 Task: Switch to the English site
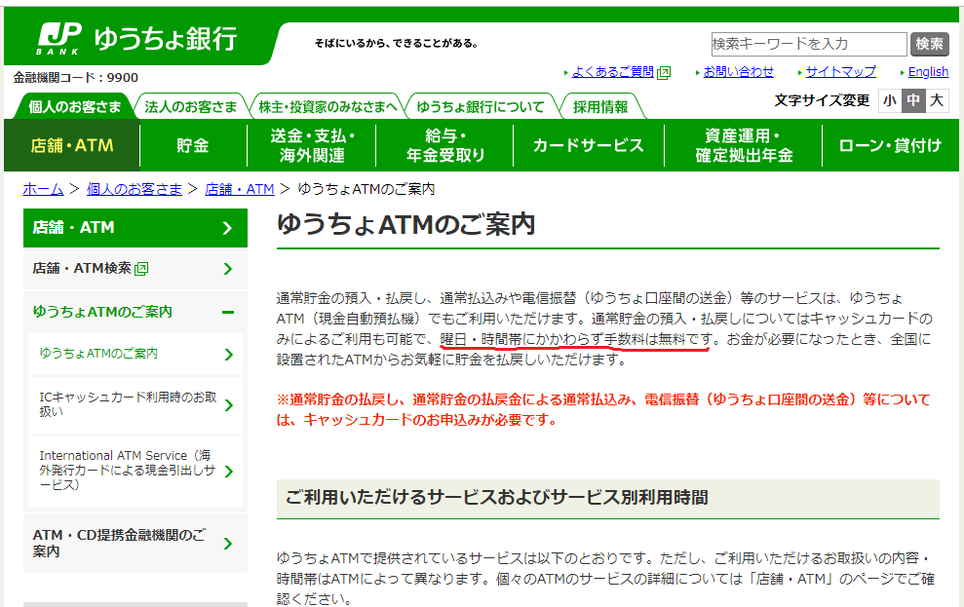pyautogui.click(x=928, y=72)
